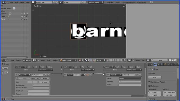The width and height of the screenshot is (180, 101).
Task: Open the Help menu
Action: tap(28, 2)
